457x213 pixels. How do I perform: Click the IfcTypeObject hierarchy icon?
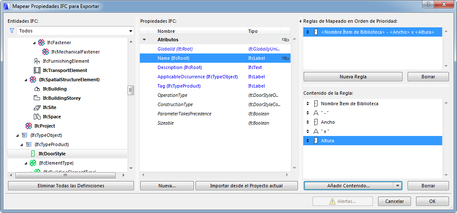tap(24, 135)
